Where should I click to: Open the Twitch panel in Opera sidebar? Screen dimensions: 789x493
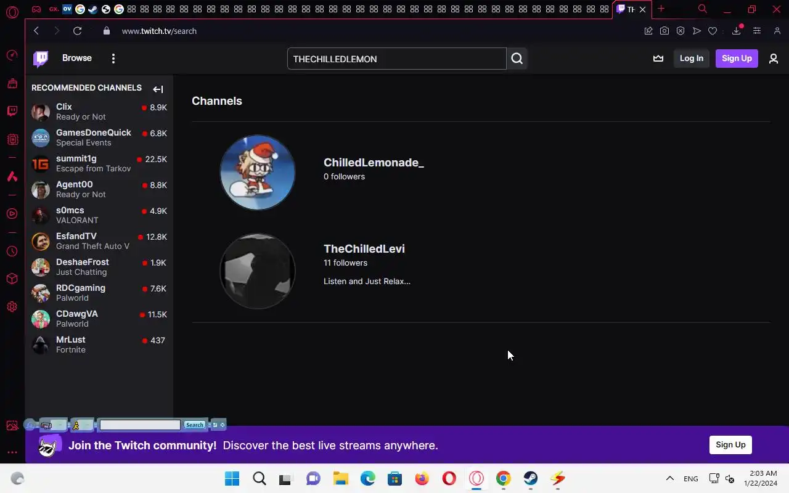[12, 111]
